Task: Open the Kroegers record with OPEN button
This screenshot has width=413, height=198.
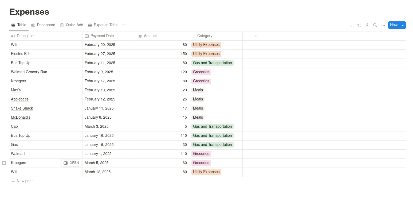Action: tap(71, 163)
